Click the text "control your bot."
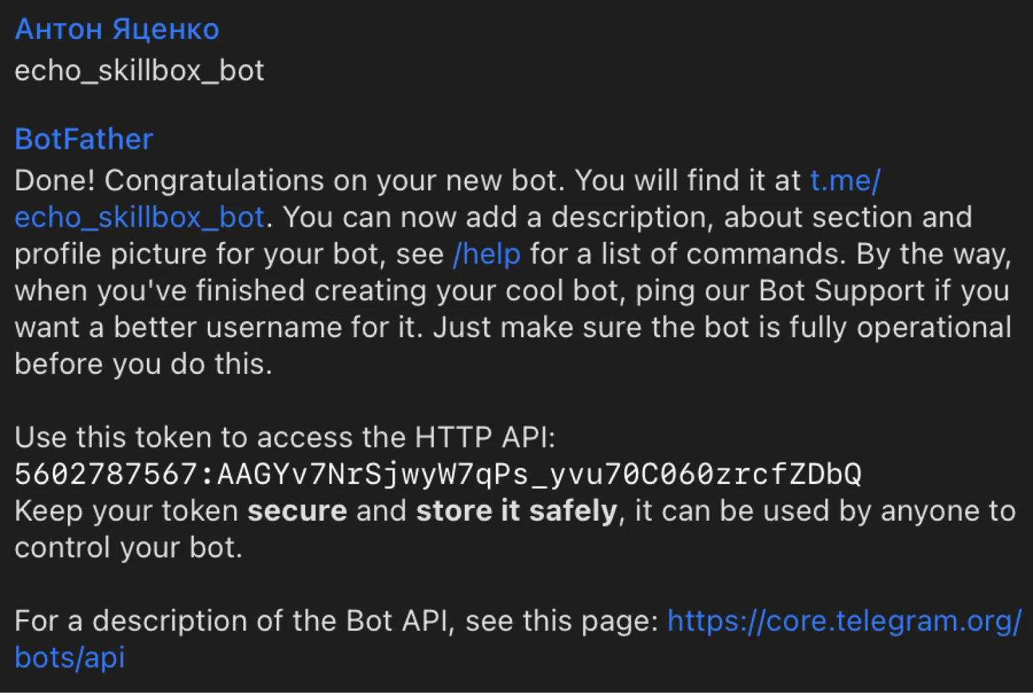This screenshot has width=1033, height=693. coord(128,548)
